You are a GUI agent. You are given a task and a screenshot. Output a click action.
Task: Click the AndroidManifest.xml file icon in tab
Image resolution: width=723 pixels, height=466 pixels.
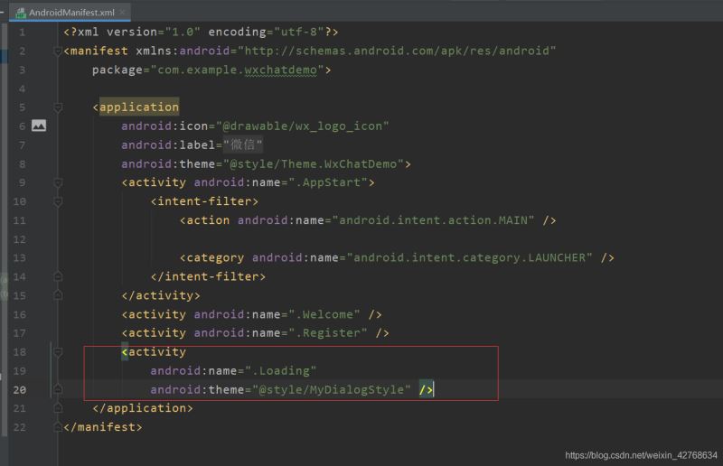pos(20,13)
